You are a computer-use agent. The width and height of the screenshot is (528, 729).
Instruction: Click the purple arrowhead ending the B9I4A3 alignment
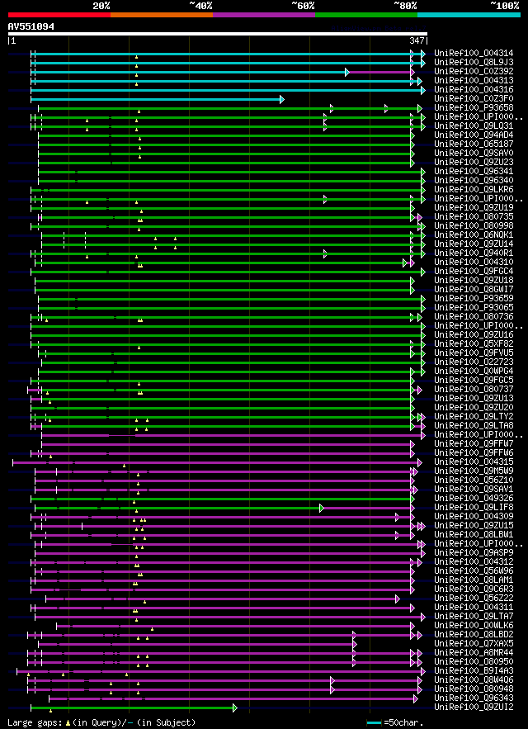[x=423, y=671]
